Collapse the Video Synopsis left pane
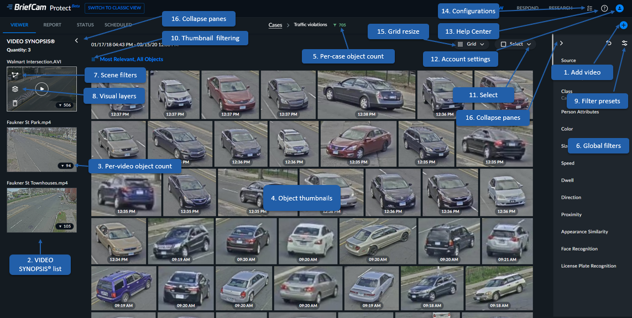 (77, 41)
